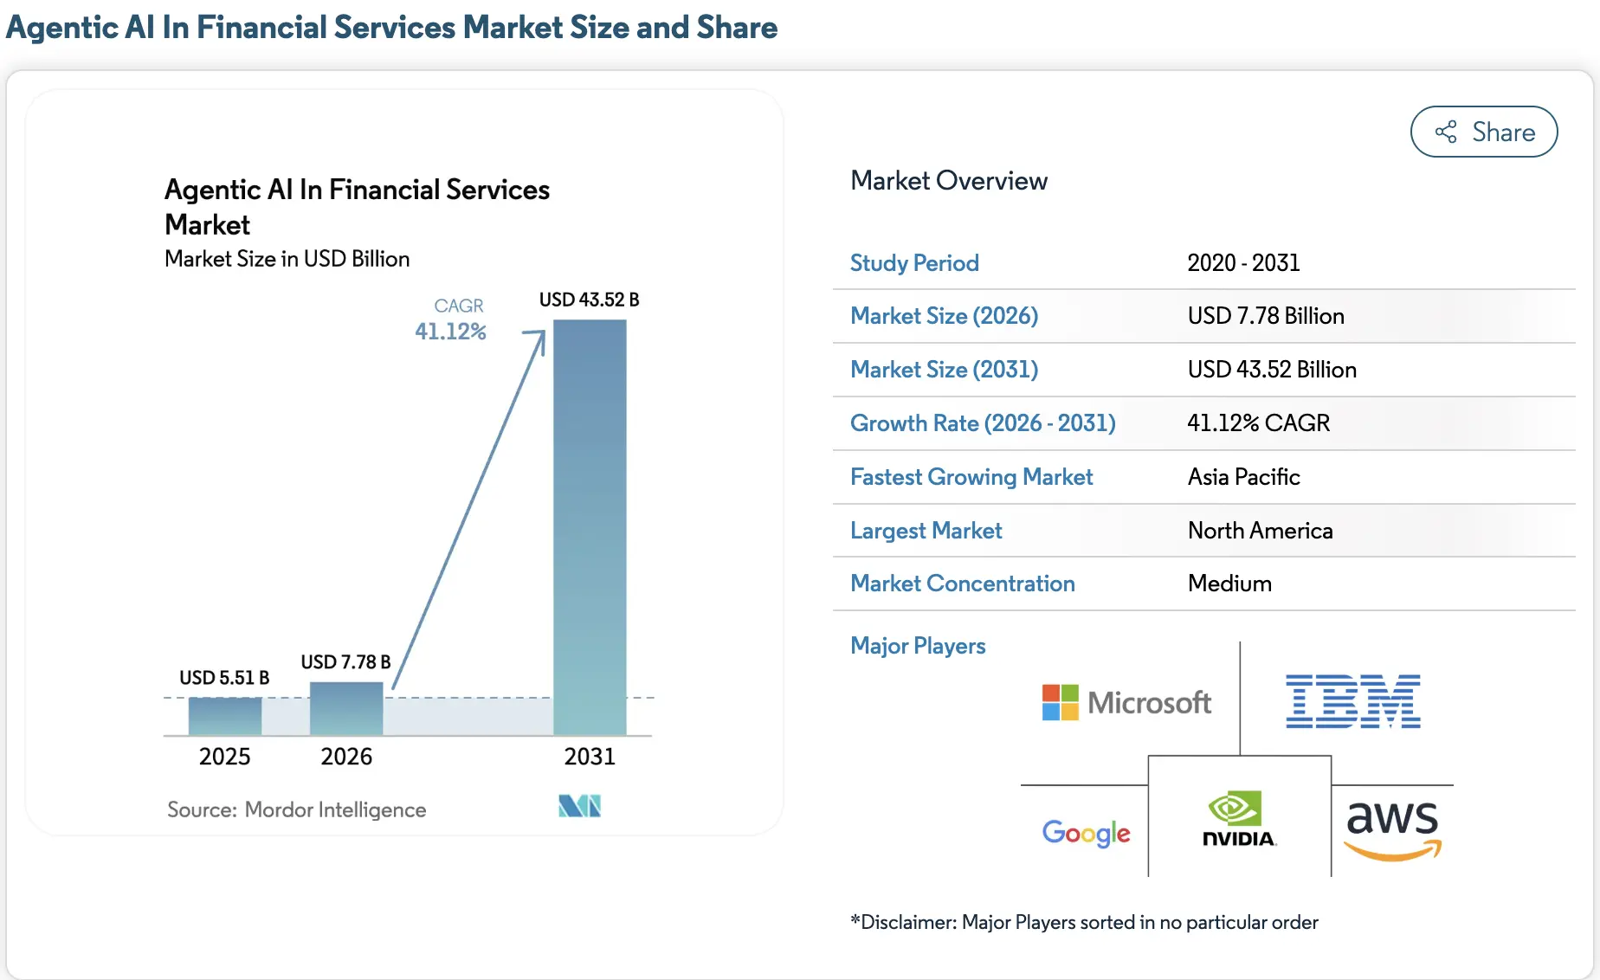
Task: Click the page title Agentic AI heading
Action: pos(391,27)
